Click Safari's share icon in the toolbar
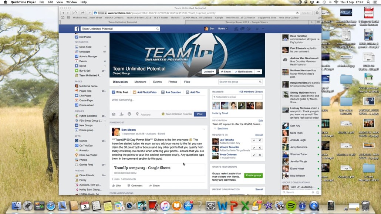Viewport: 381px width, 214px height. pyautogui.click(x=82, y=13)
